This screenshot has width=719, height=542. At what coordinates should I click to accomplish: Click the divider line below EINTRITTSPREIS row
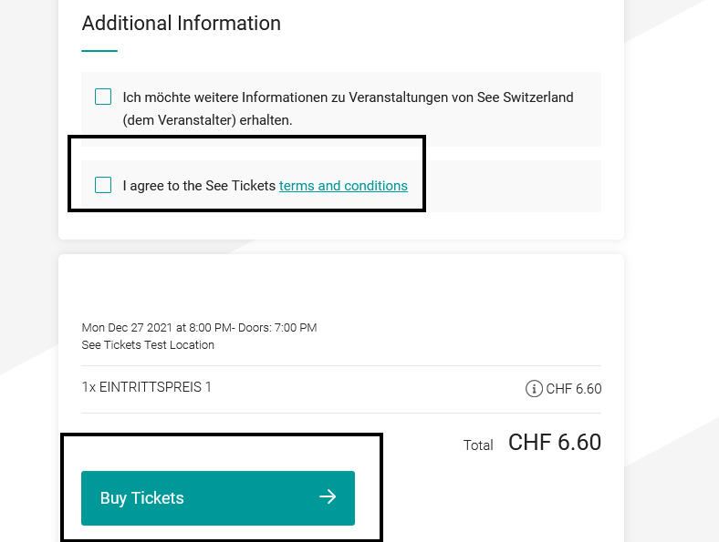tap(341, 413)
